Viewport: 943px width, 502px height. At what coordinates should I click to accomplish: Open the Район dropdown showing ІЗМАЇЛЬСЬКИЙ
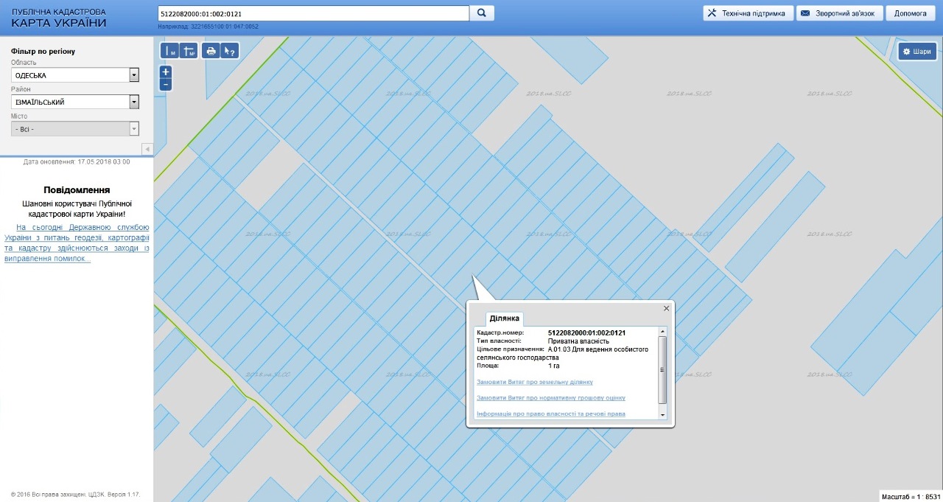pyautogui.click(x=75, y=102)
